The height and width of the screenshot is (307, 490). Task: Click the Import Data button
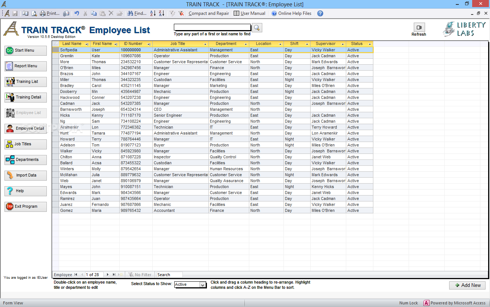(26, 175)
